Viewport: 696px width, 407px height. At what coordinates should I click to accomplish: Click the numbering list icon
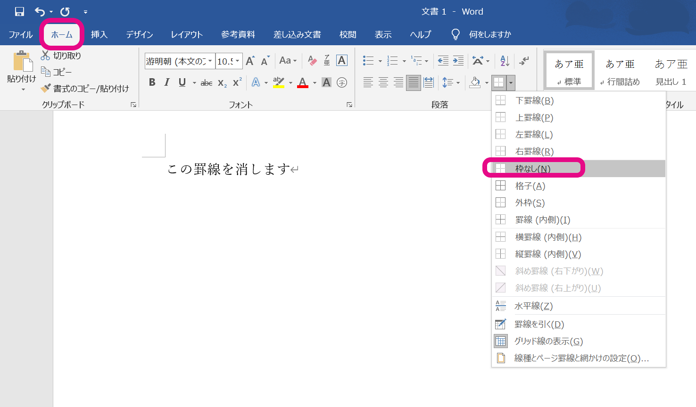(392, 61)
